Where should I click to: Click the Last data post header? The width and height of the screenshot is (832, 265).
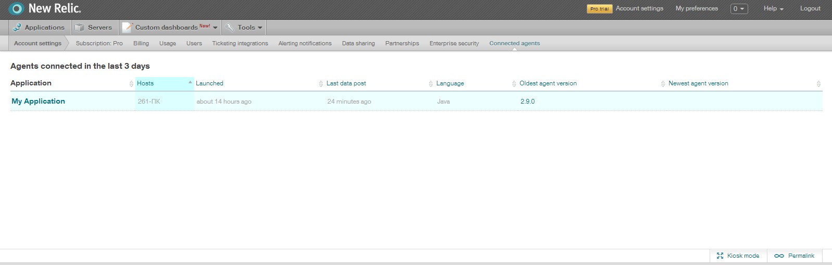(346, 83)
